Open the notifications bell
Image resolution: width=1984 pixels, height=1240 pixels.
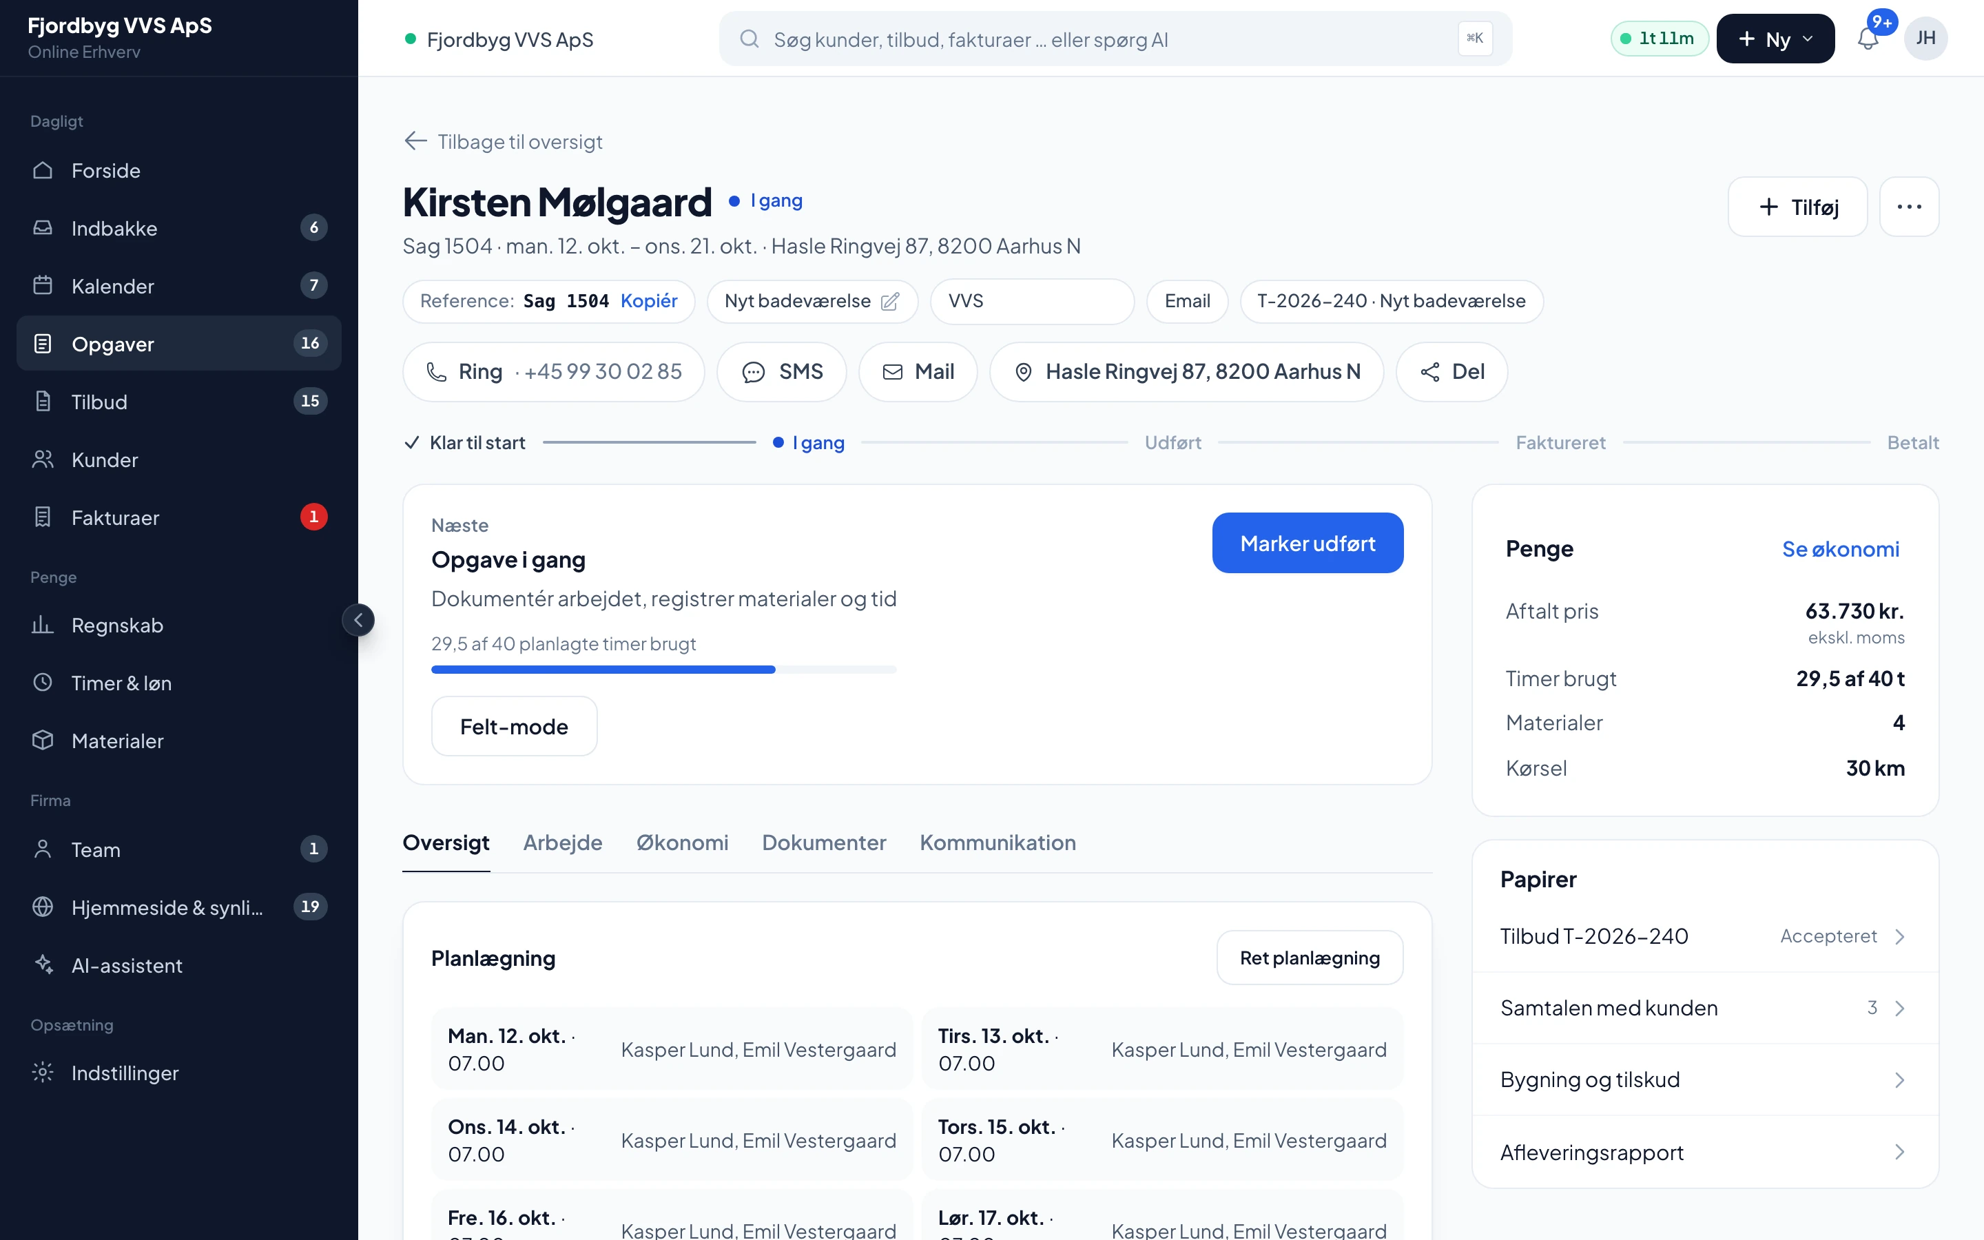click(1868, 39)
